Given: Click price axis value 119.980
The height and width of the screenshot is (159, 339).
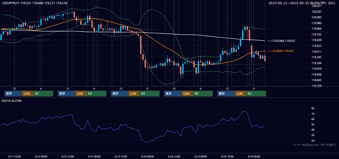Looking at the screenshot, I should point(316,23).
